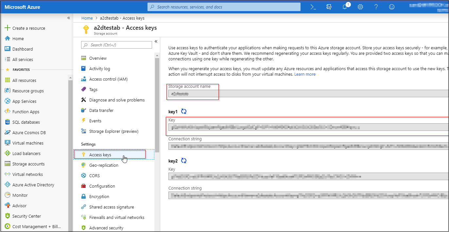Image resolution: width=449 pixels, height=232 pixels.
Task: Open the feedback smiley icon
Action: point(392,7)
